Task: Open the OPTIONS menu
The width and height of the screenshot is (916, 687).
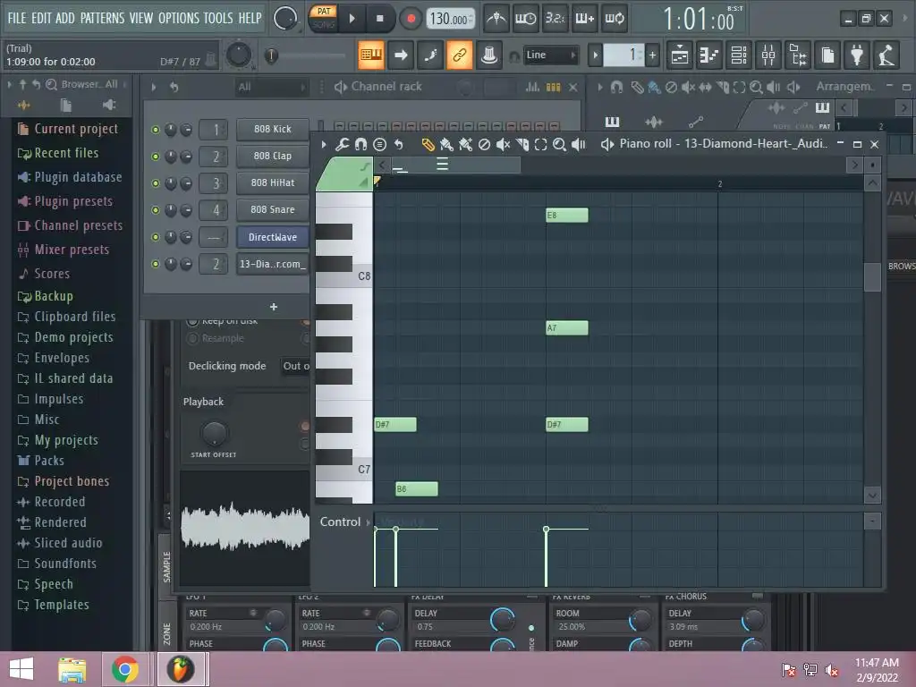Action: (179, 18)
